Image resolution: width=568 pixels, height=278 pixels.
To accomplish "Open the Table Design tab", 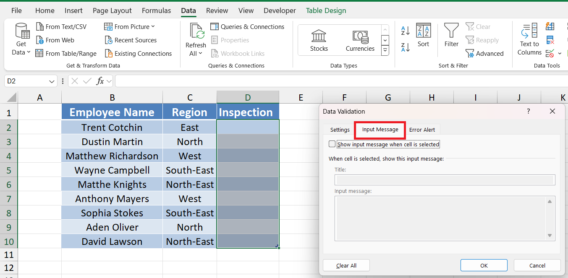I will 326,10.
